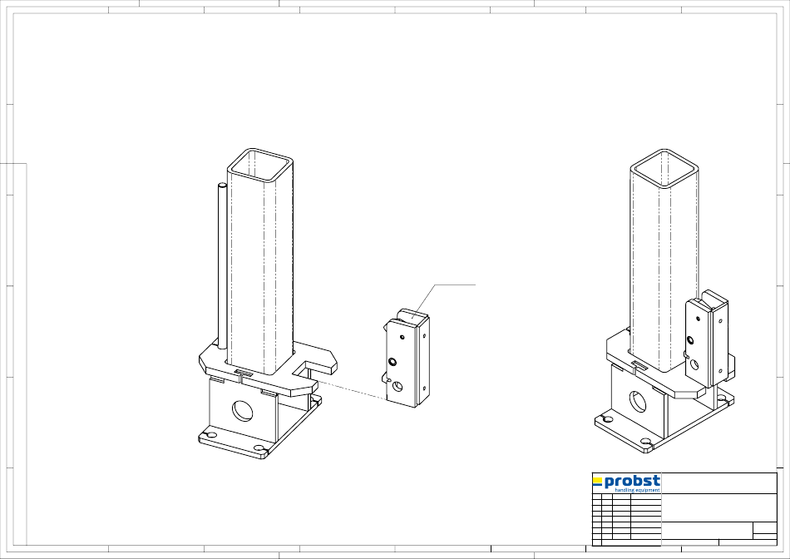
Task: Click the probst logo in title block
Action: [626, 483]
